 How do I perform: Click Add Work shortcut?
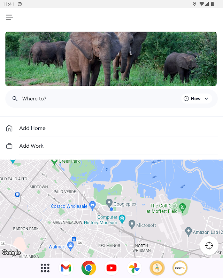coord(31,146)
